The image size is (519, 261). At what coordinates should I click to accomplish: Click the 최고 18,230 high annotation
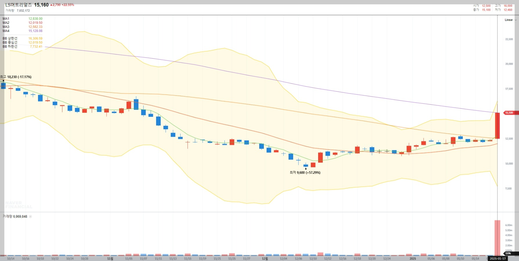[16, 77]
